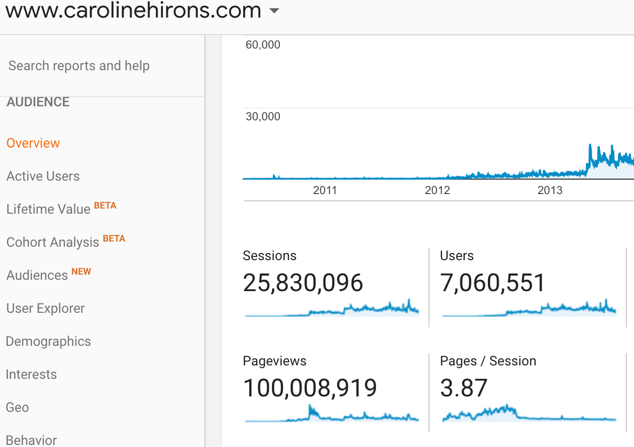Select the Sessions metric label

pos(270,256)
